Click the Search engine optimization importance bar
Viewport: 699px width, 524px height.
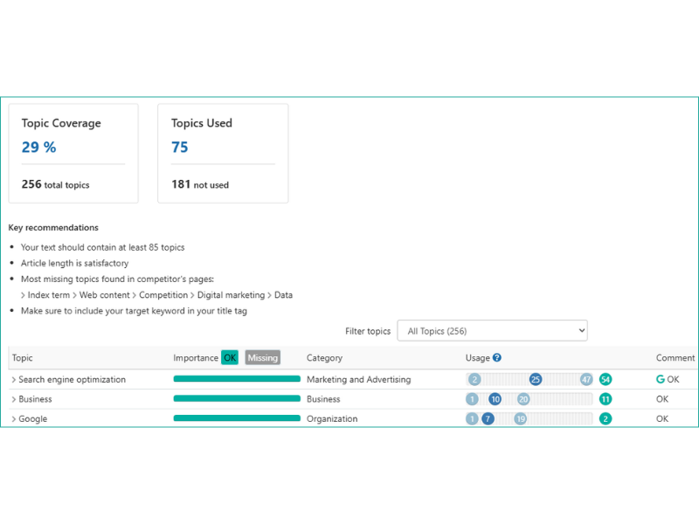(237, 380)
